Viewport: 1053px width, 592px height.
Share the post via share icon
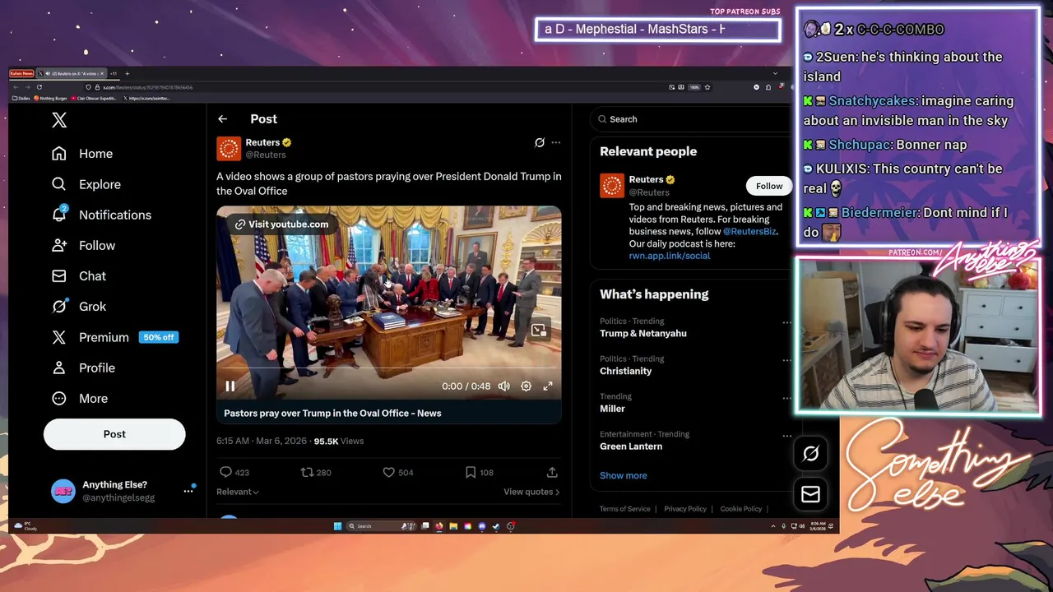coord(552,472)
